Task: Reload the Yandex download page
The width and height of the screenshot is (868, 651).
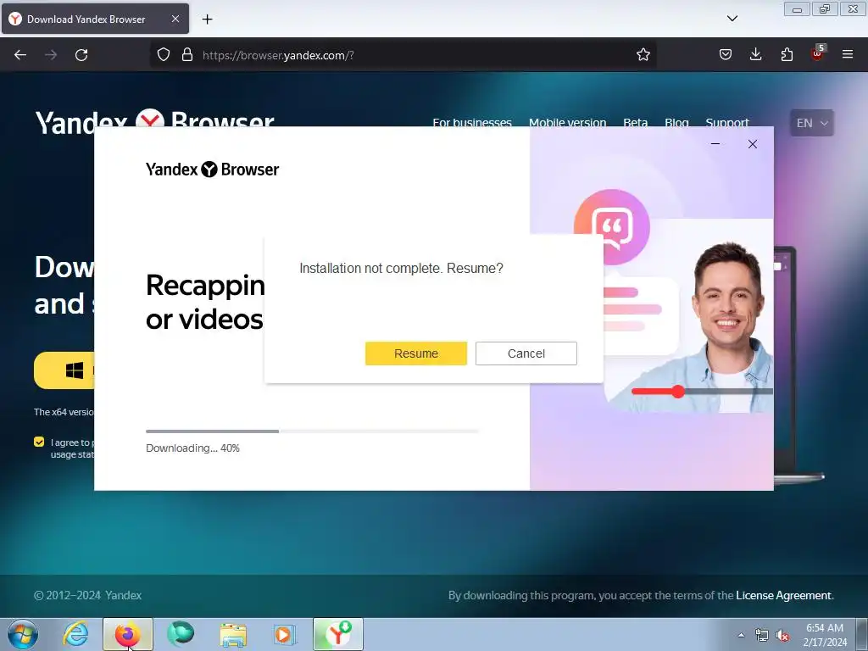Action: [x=81, y=55]
